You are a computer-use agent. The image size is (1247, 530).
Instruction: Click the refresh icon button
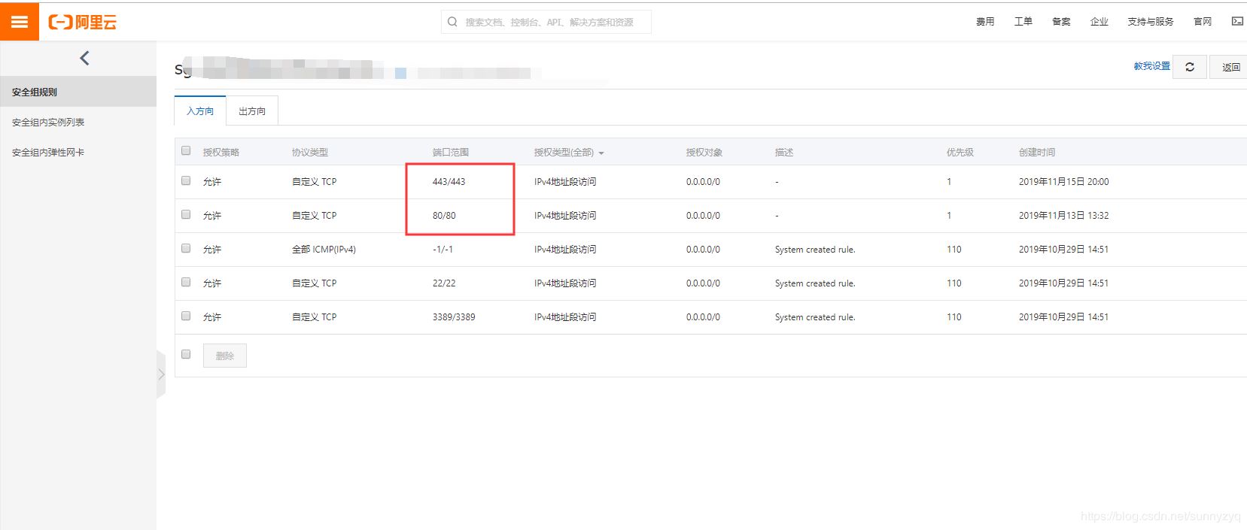tap(1190, 67)
